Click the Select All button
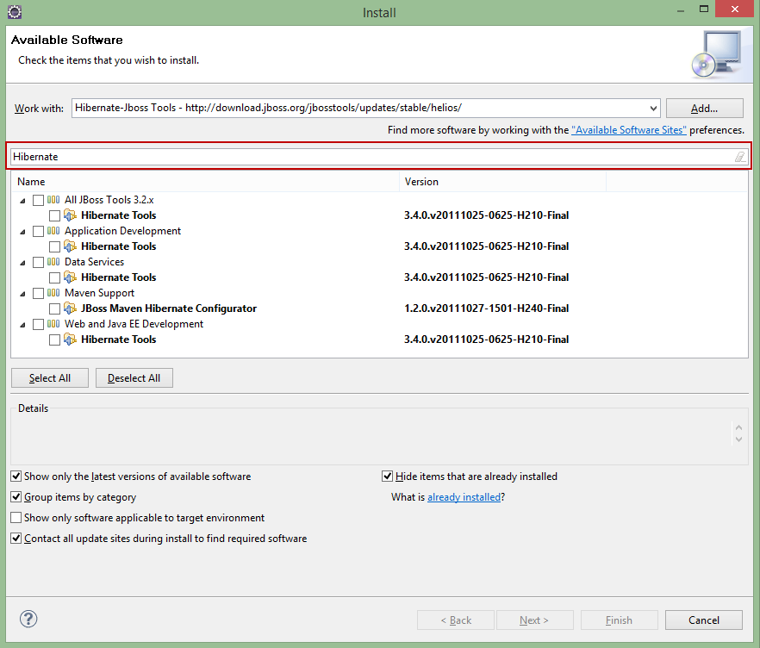Image resolution: width=760 pixels, height=648 pixels. pos(50,378)
